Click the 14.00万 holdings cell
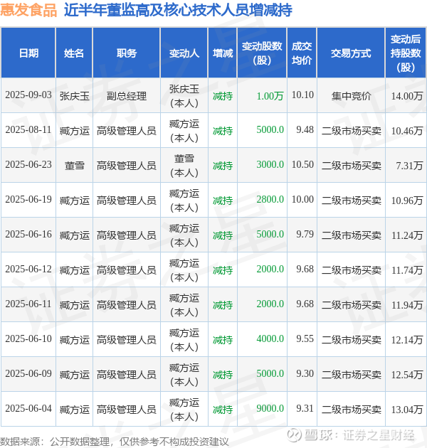 tap(407, 96)
